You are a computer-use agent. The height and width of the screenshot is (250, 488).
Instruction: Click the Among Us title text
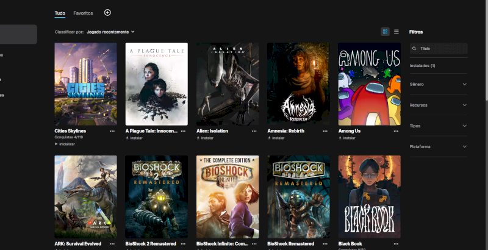tap(350, 131)
